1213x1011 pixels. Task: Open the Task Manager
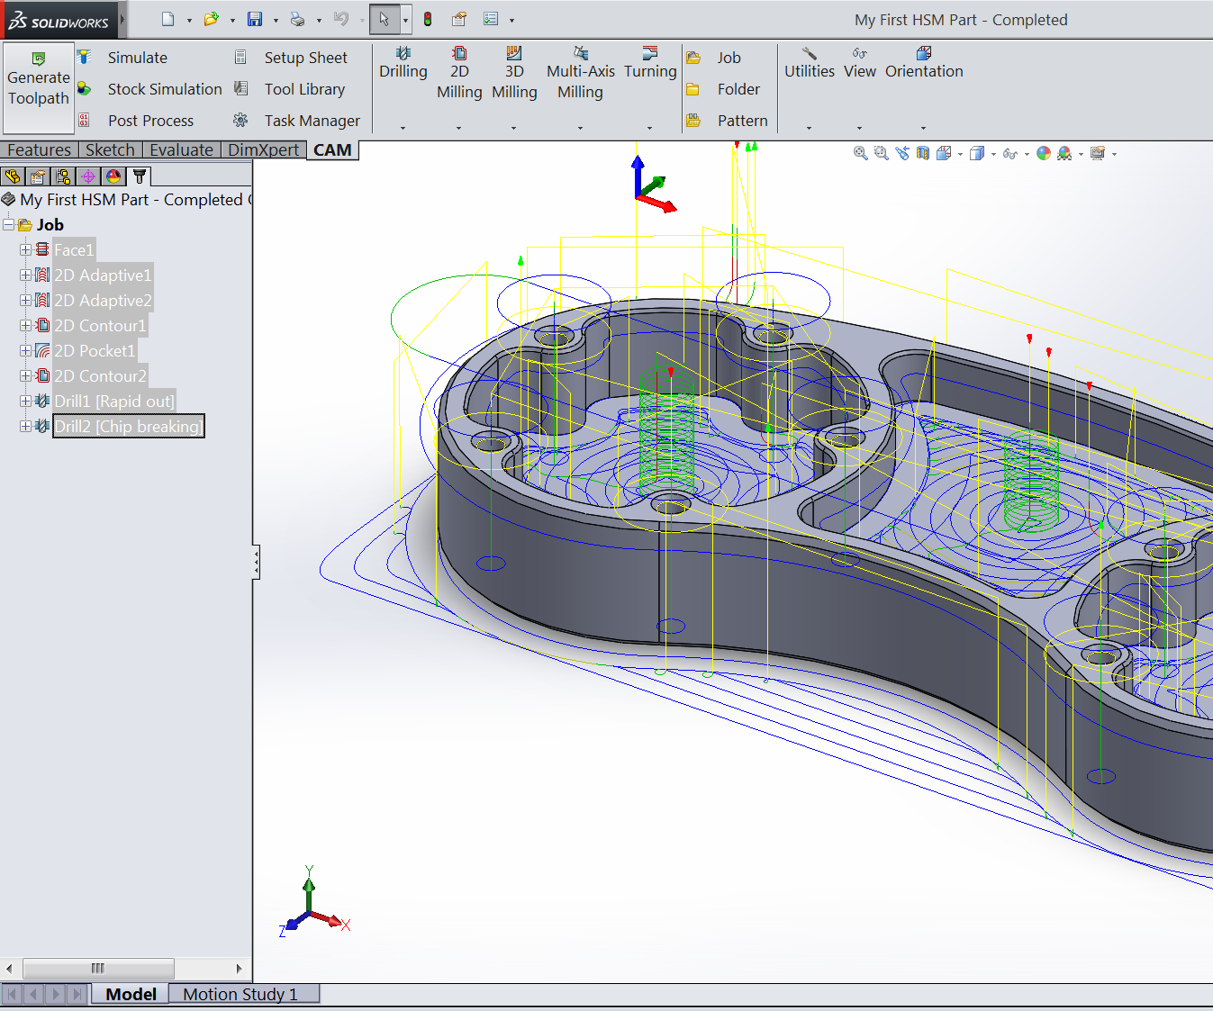tap(297, 121)
